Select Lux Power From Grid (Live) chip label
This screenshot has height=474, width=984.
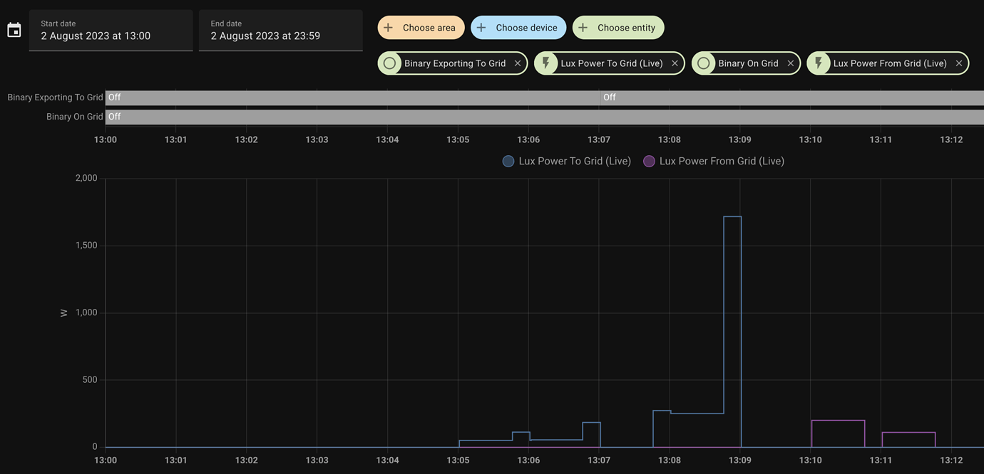890,63
